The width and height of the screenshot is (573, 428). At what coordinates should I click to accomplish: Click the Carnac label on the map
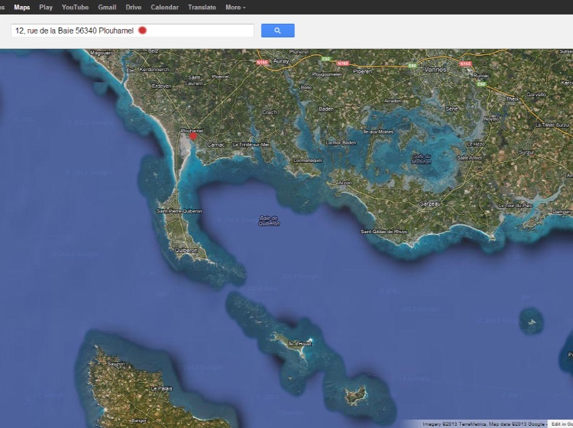(213, 144)
